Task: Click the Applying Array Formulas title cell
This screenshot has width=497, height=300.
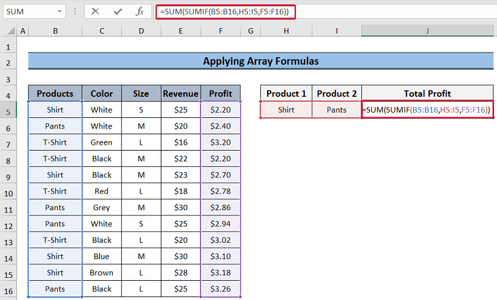Action: click(261, 61)
